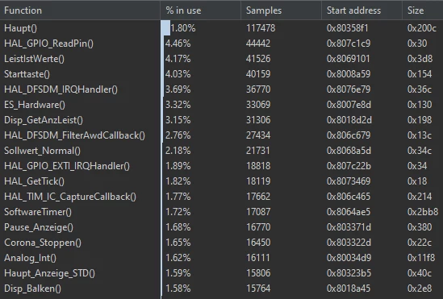Click the size value 0x22c
The width and height of the screenshot is (443, 299).
point(420,243)
